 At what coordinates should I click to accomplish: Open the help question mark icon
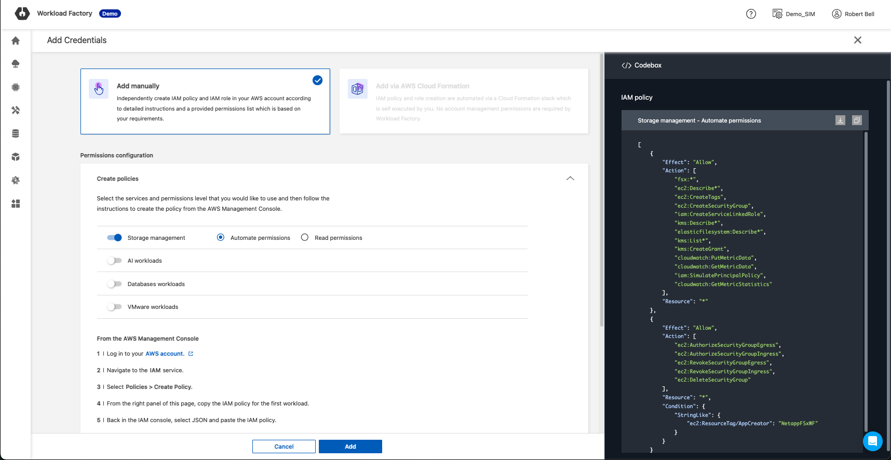click(751, 14)
